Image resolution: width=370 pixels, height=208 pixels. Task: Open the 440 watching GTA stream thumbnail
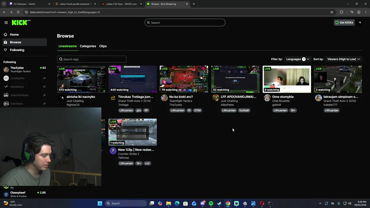point(133,79)
